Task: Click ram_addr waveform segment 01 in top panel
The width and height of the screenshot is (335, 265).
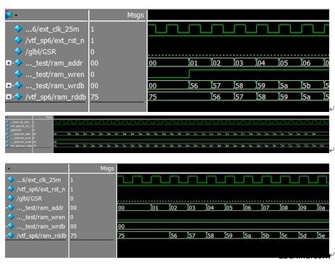Action: click(x=200, y=63)
